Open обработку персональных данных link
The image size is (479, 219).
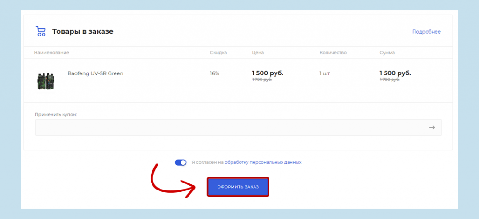coord(263,162)
